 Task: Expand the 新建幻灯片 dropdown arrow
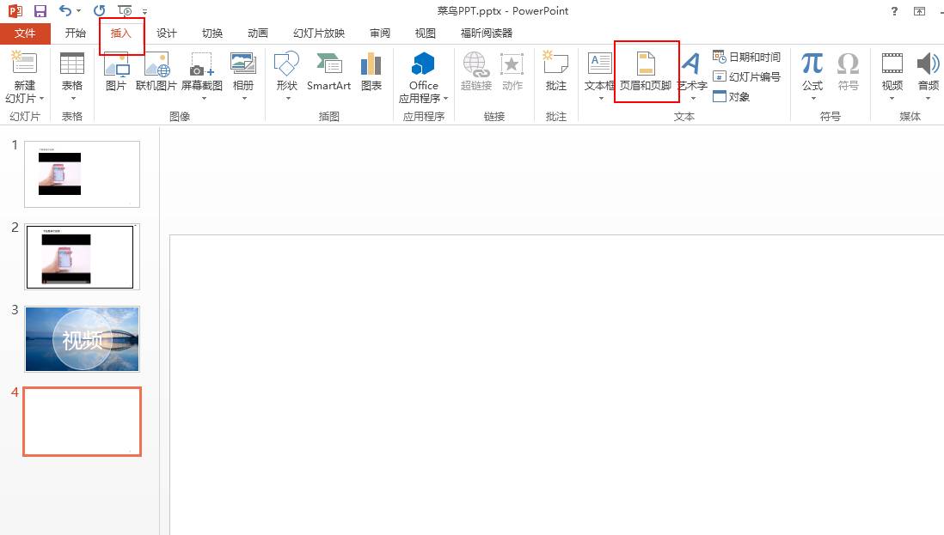41,98
